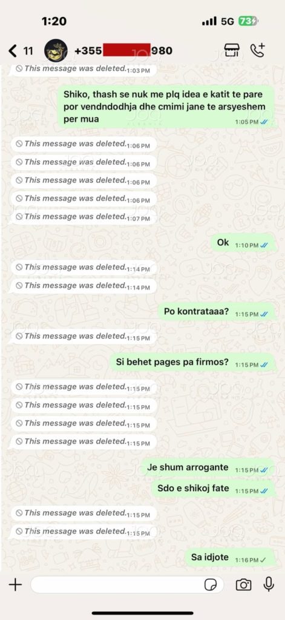Open the contact's profile picture
Screen dimensions: 285x620
click(x=55, y=51)
